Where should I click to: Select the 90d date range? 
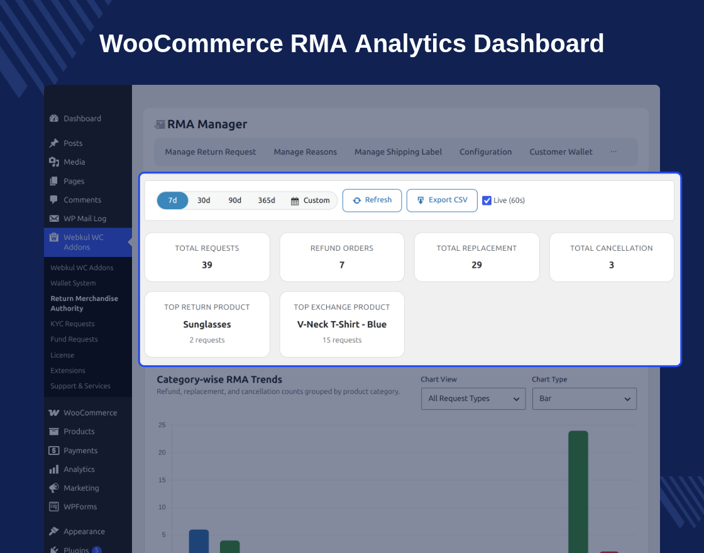[x=235, y=200]
